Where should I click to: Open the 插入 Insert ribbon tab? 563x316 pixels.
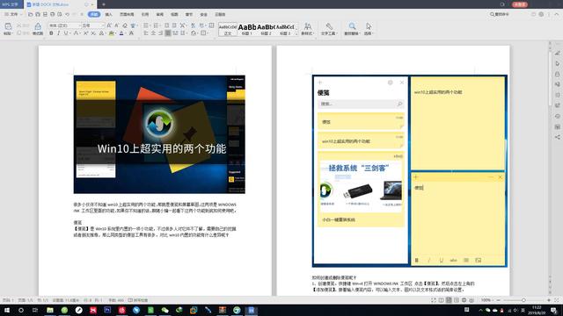[108, 14]
